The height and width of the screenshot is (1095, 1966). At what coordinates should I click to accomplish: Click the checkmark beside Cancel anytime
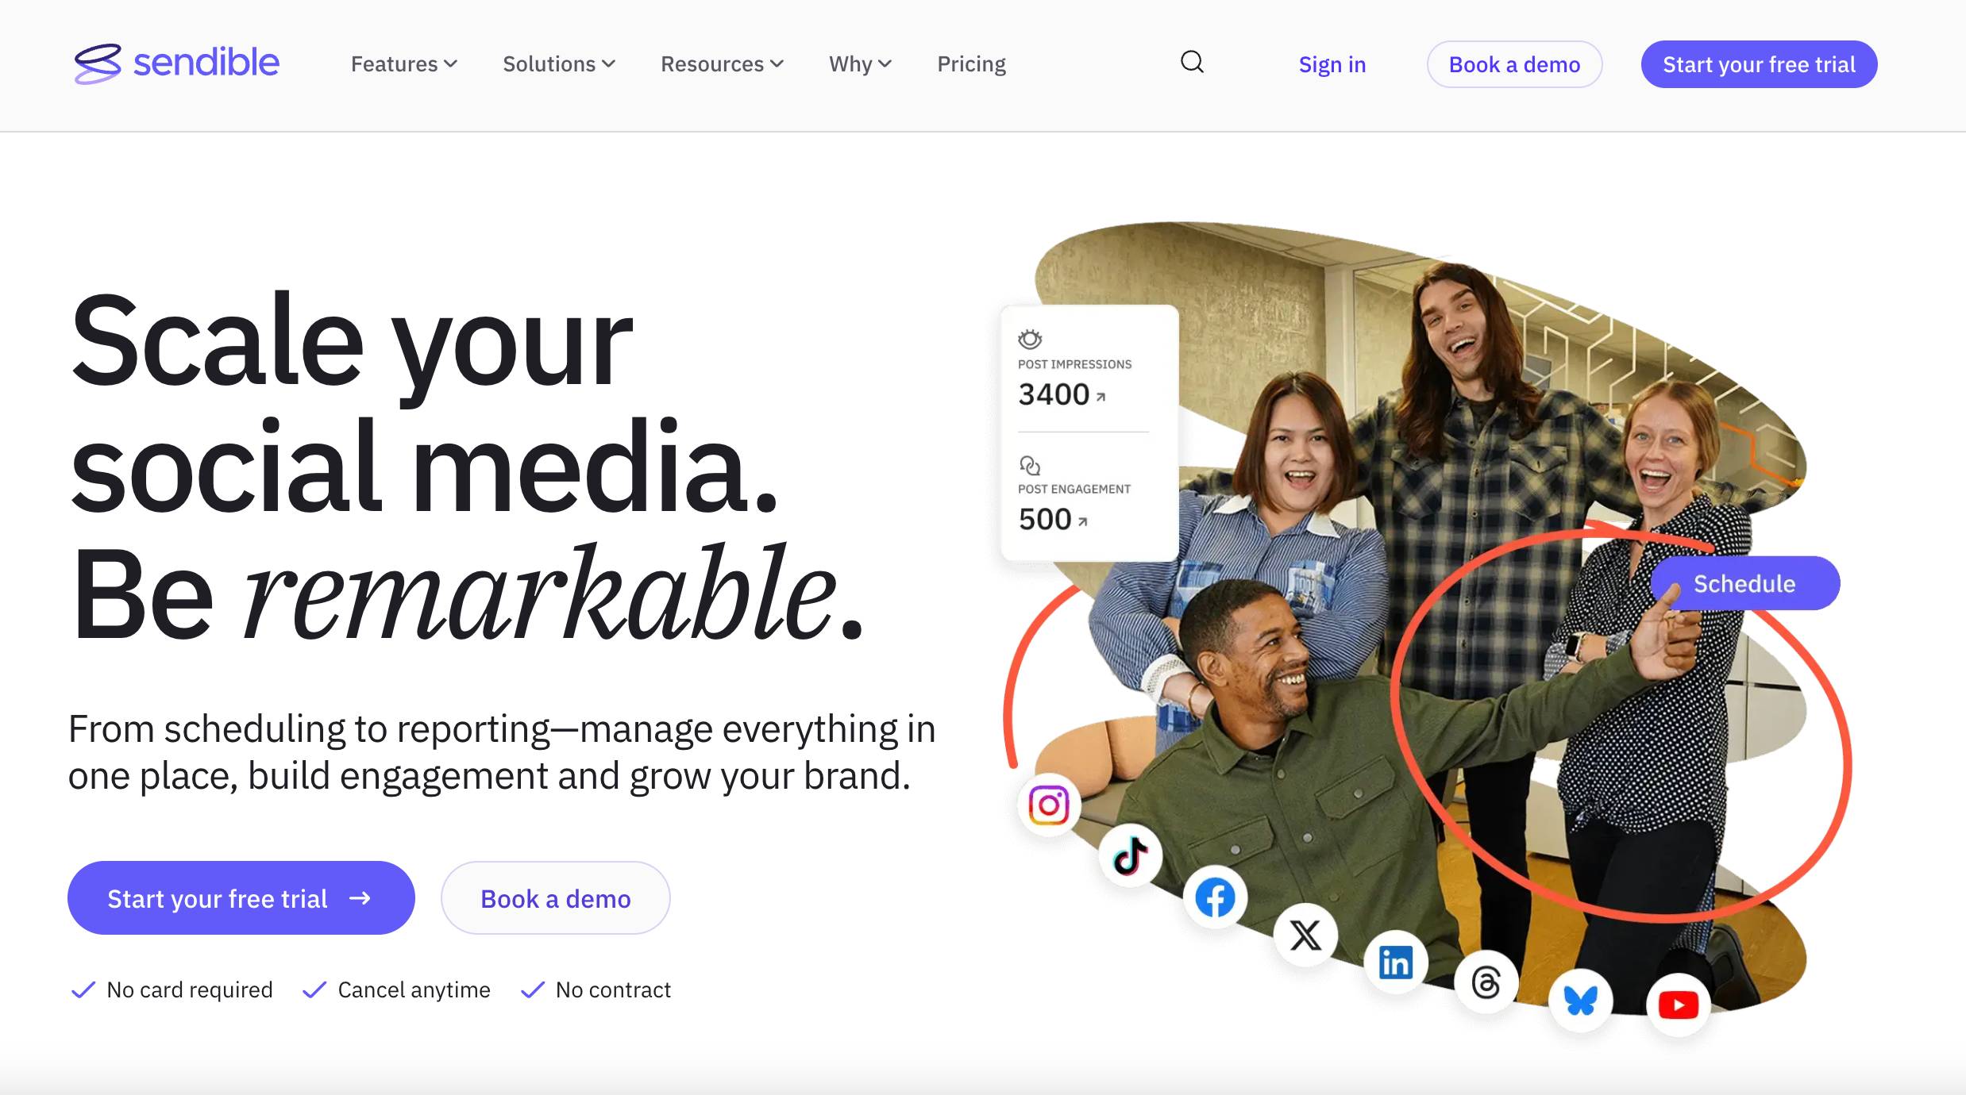click(314, 989)
